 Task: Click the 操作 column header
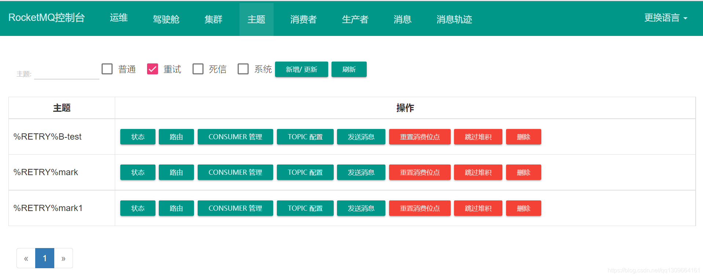(405, 108)
